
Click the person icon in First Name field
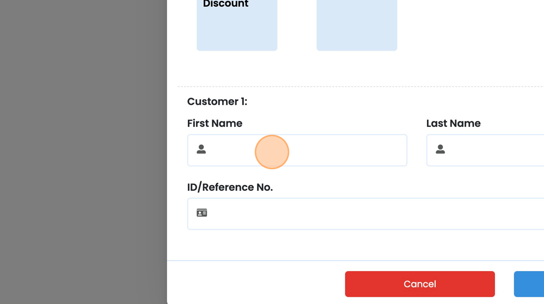coord(201,150)
